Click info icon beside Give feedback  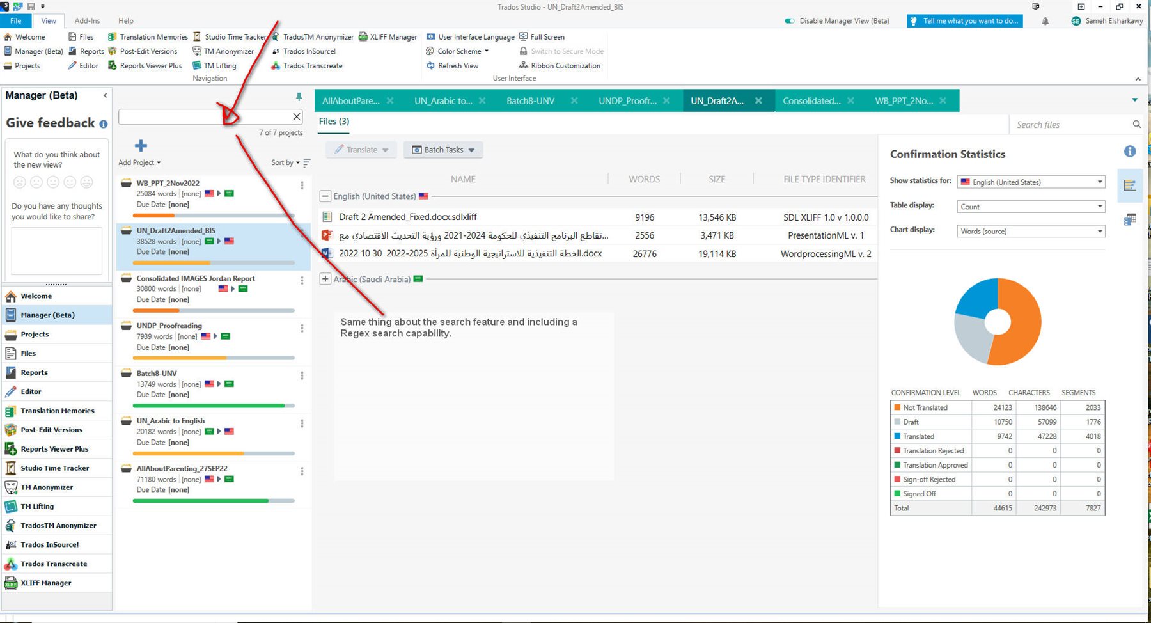pos(104,124)
